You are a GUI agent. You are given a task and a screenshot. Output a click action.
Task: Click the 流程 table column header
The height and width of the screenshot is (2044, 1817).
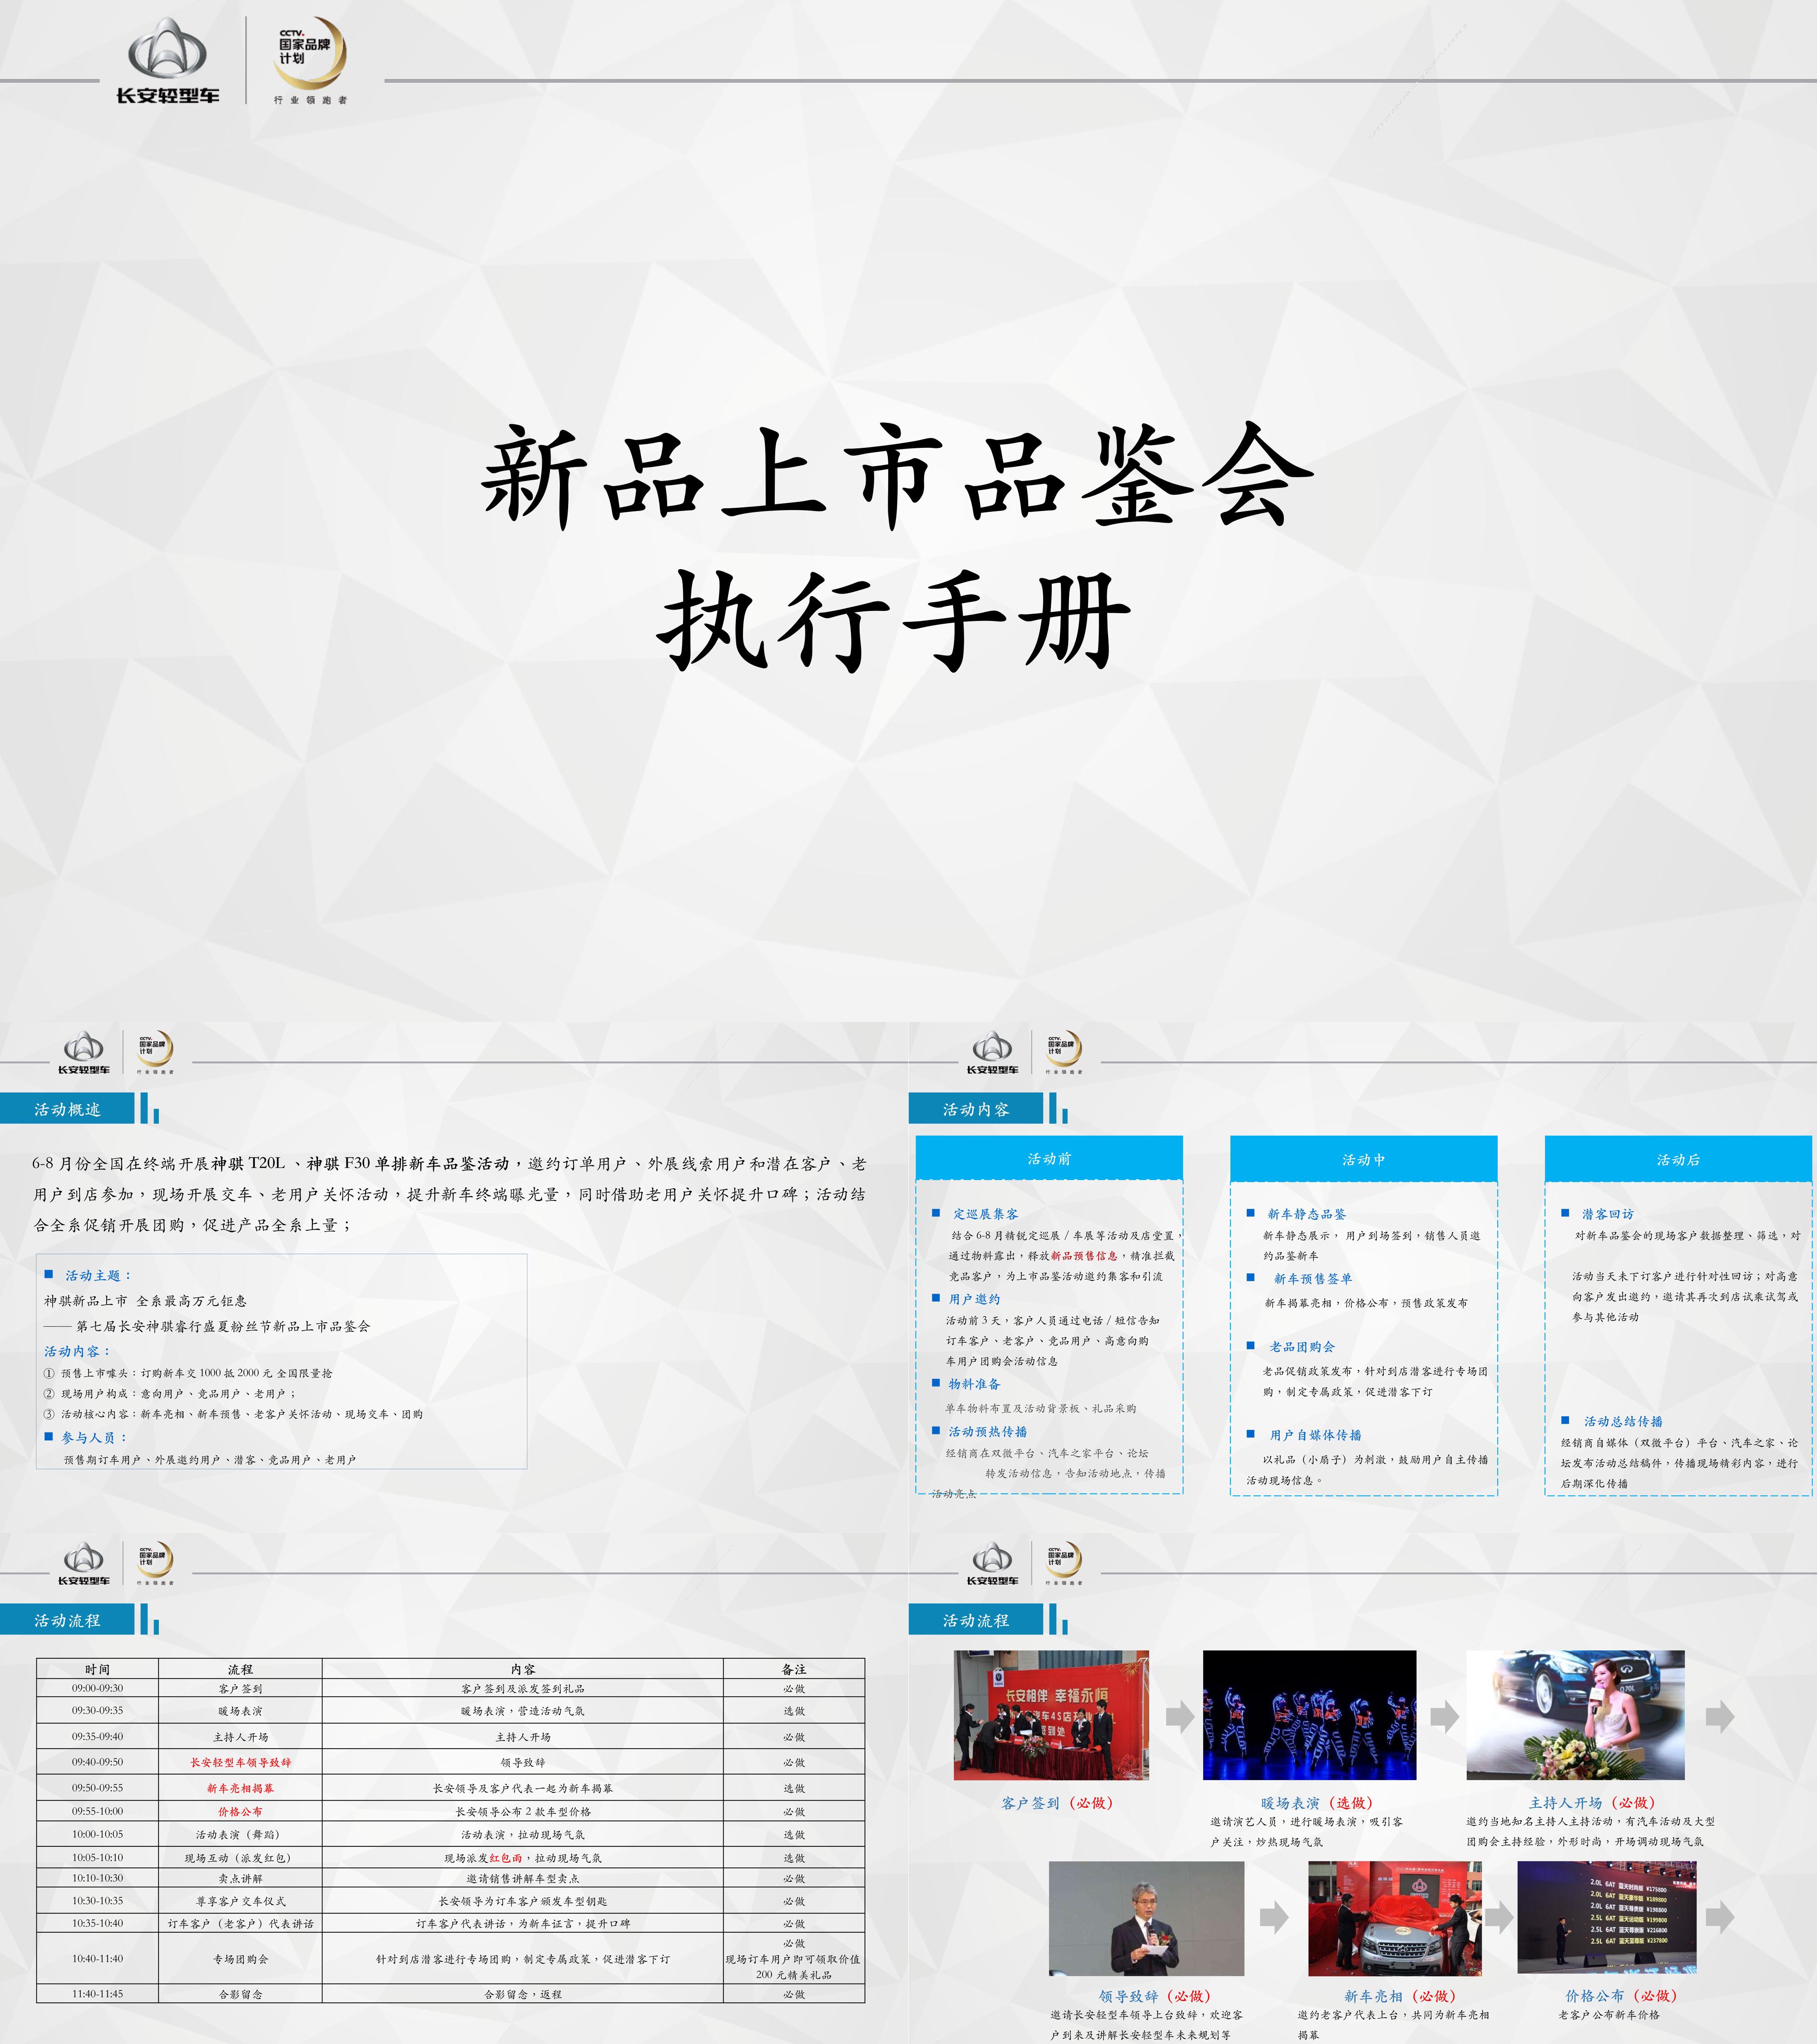(x=240, y=1669)
